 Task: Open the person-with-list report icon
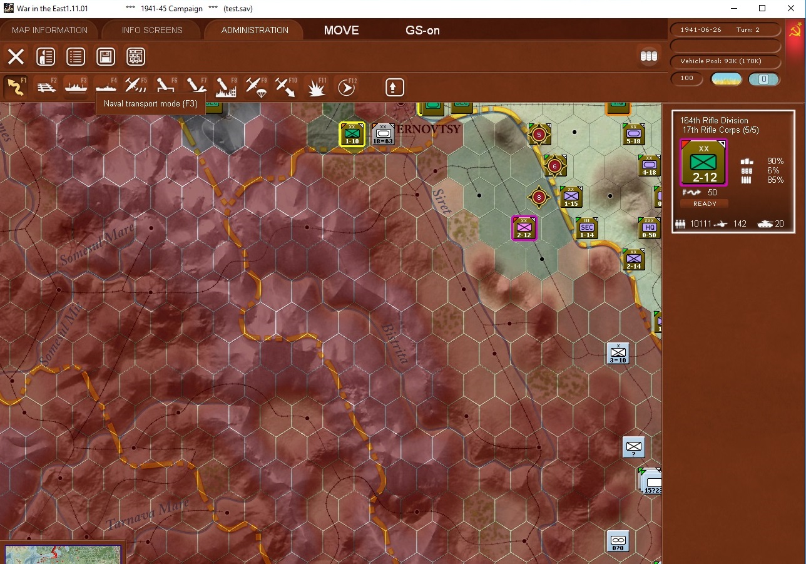click(46, 57)
